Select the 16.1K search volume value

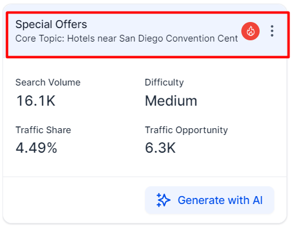pos(35,101)
